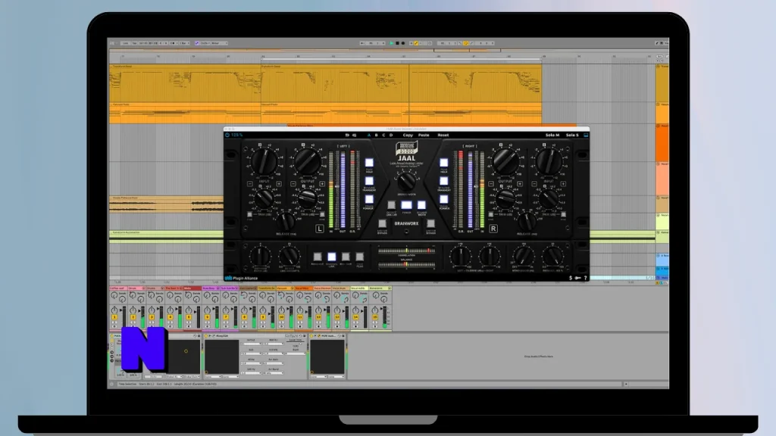Open the key activation icon
This screenshot has width=776, height=436.
click(577, 278)
